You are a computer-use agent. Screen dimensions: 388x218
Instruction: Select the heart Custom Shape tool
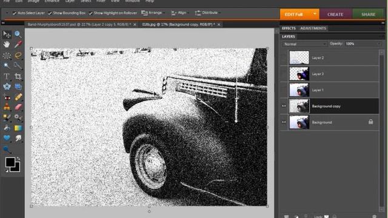point(7,138)
